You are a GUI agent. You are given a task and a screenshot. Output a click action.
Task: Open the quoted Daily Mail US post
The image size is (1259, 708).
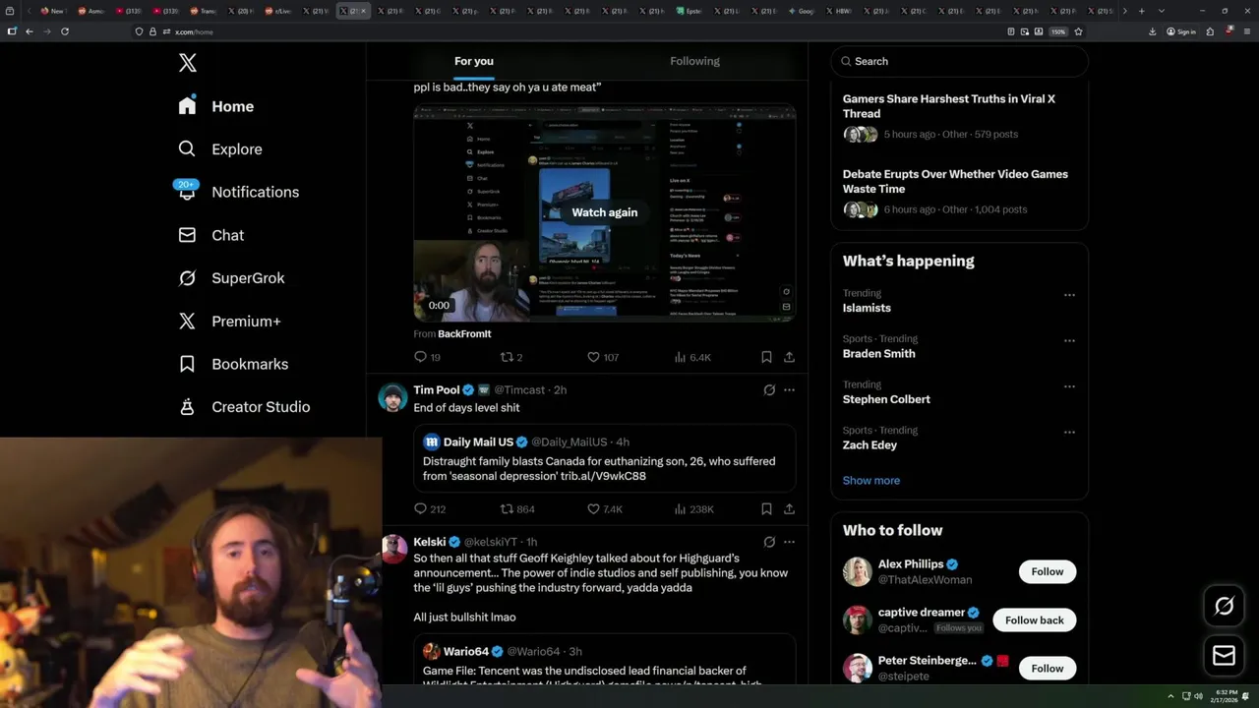605,458
